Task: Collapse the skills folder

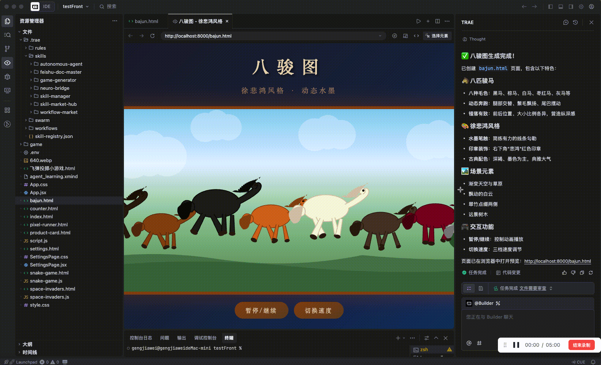Action: pos(26,56)
